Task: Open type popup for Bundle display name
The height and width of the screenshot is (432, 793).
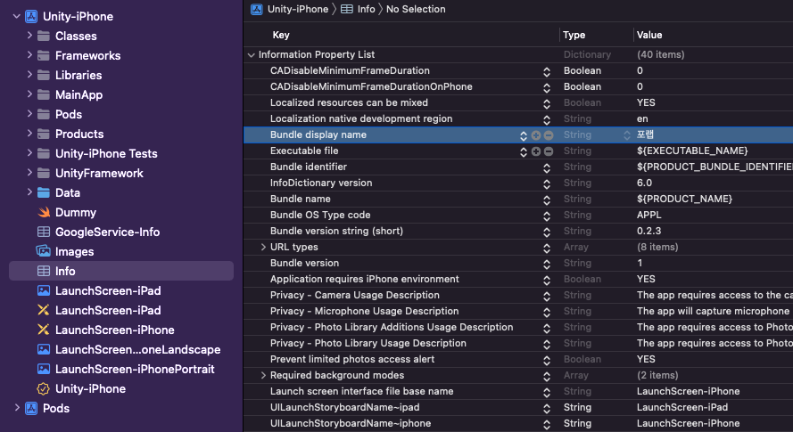Action: 627,135
